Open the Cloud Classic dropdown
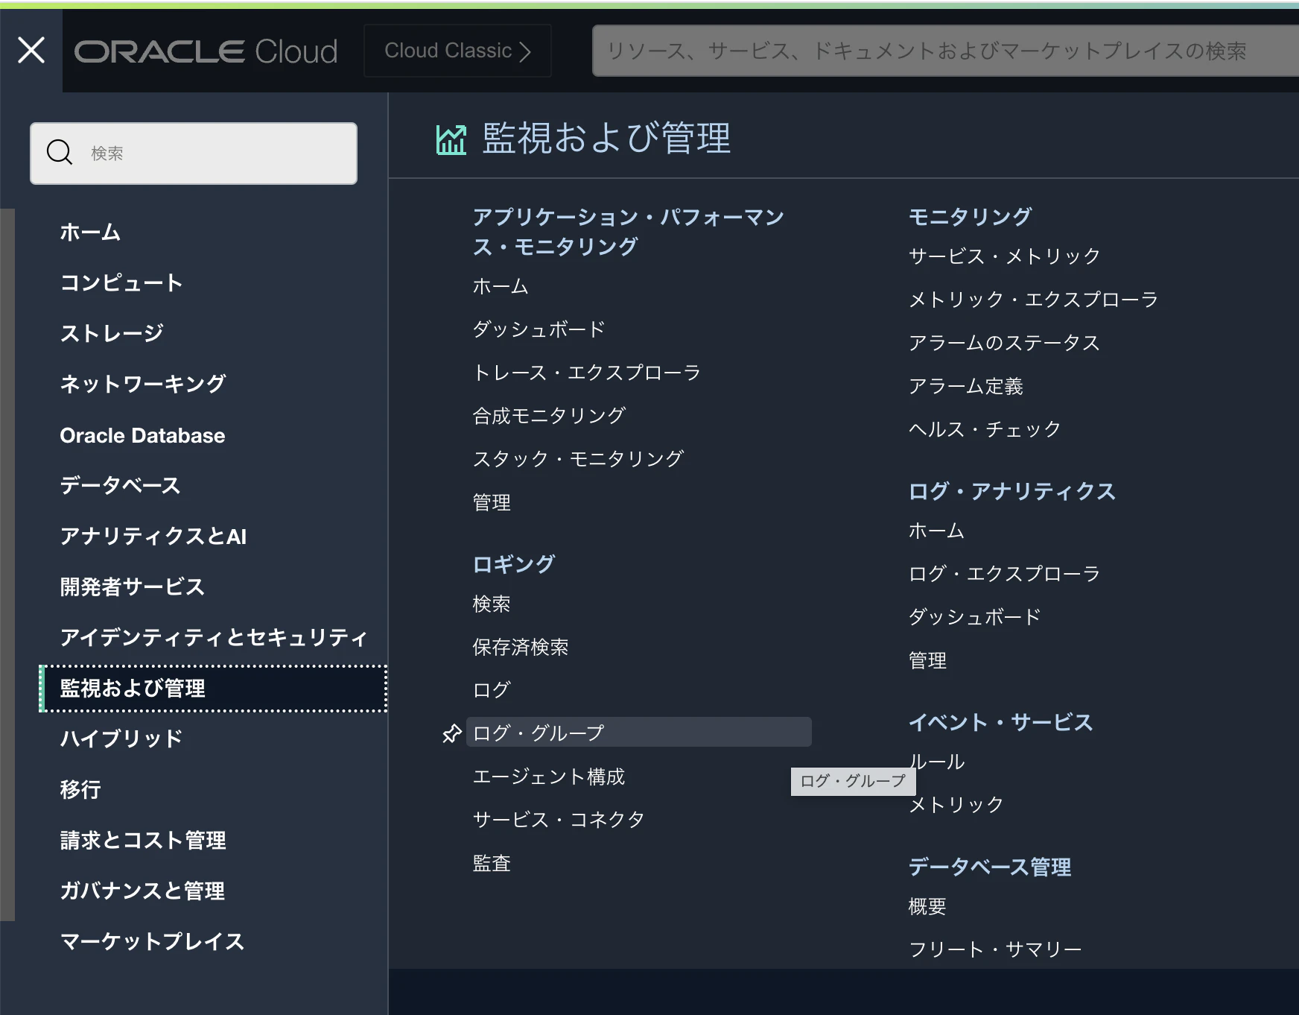 click(x=457, y=51)
